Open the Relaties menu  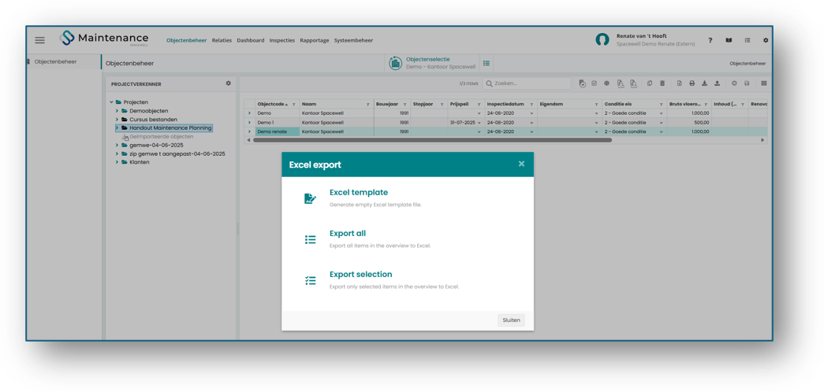(x=222, y=40)
